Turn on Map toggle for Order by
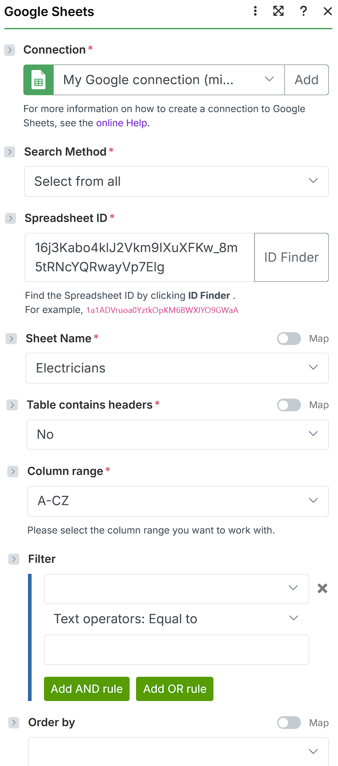338x766 pixels. click(289, 723)
